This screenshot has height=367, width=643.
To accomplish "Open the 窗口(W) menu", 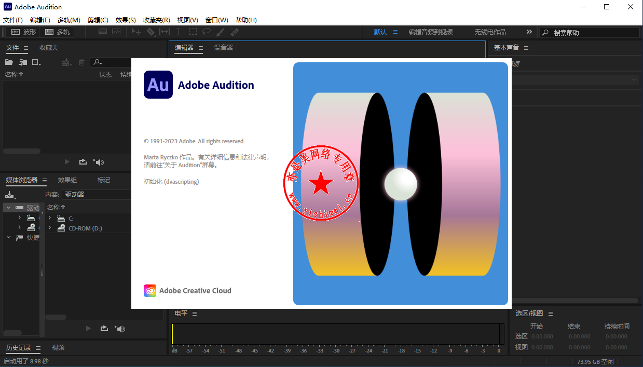I will click(x=216, y=20).
